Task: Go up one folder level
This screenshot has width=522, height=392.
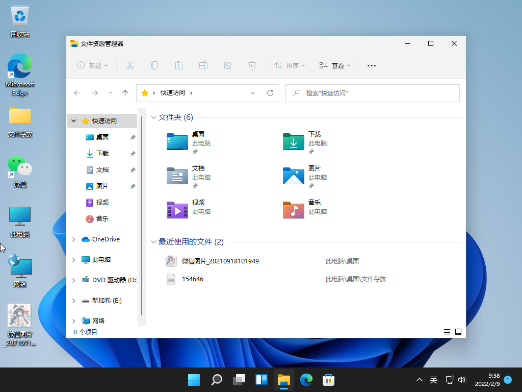Action: pyautogui.click(x=125, y=93)
